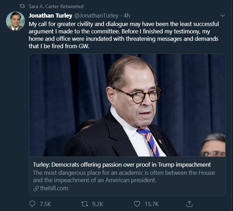The height and width of the screenshot is (211, 233).
Task: Click the small retweet icon above the tweet
Action: 22,6
